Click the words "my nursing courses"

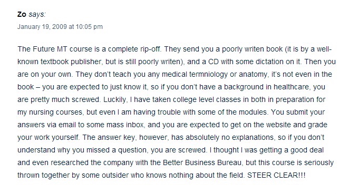click(x=50, y=112)
